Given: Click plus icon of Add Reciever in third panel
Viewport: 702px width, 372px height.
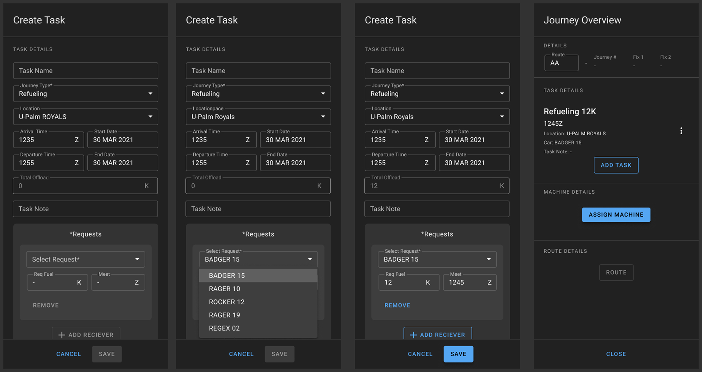Looking at the screenshot, I should coord(413,335).
